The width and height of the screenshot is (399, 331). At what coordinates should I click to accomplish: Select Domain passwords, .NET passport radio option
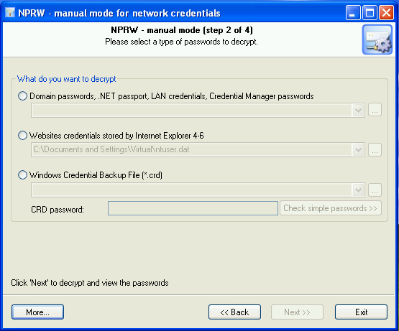22,96
